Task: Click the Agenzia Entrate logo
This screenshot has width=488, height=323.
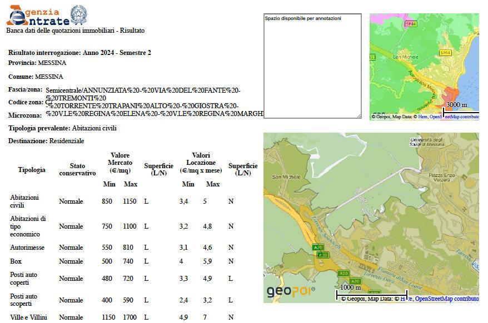Action: [x=38, y=15]
